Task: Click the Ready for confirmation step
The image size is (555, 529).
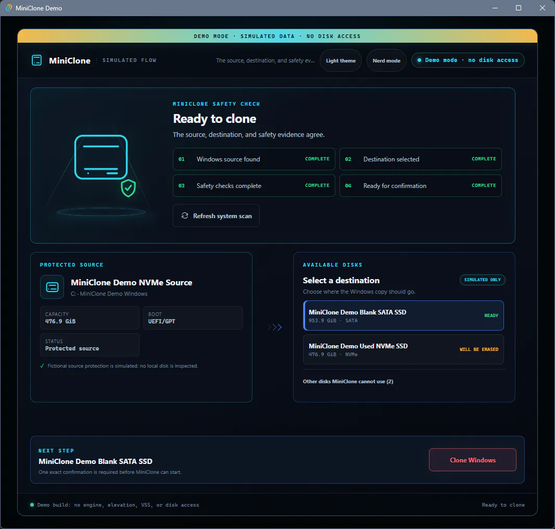Action: tap(421, 185)
